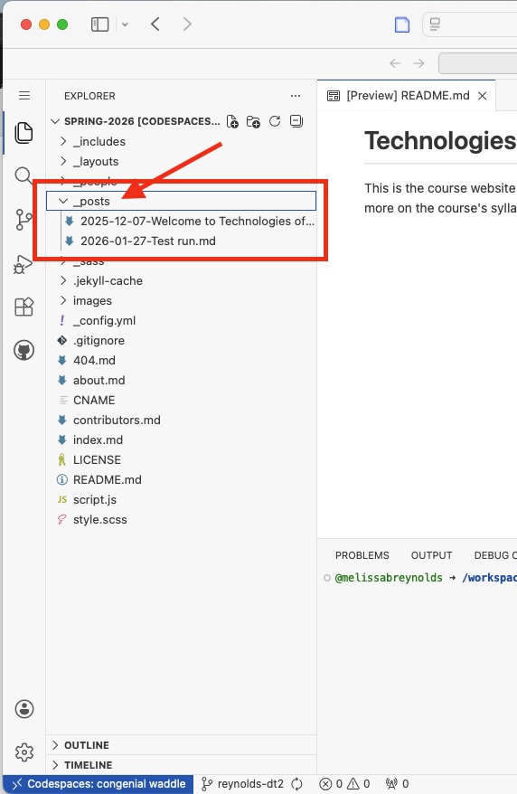Click the forwarded ports status item

(397, 784)
